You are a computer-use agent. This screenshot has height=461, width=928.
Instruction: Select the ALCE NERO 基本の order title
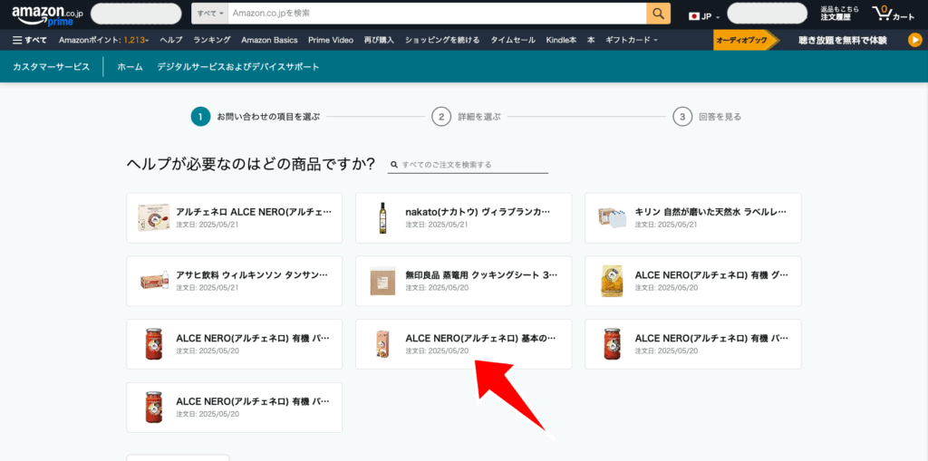(480, 339)
